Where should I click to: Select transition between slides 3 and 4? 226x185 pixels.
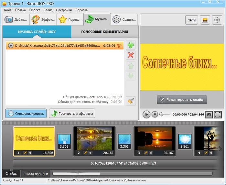tap(185, 141)
